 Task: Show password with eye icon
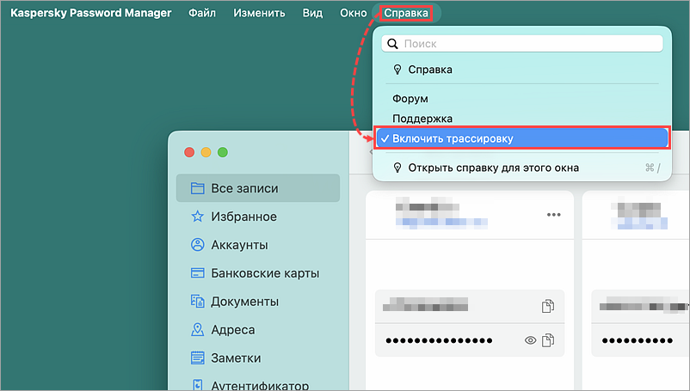click(530, 340)
